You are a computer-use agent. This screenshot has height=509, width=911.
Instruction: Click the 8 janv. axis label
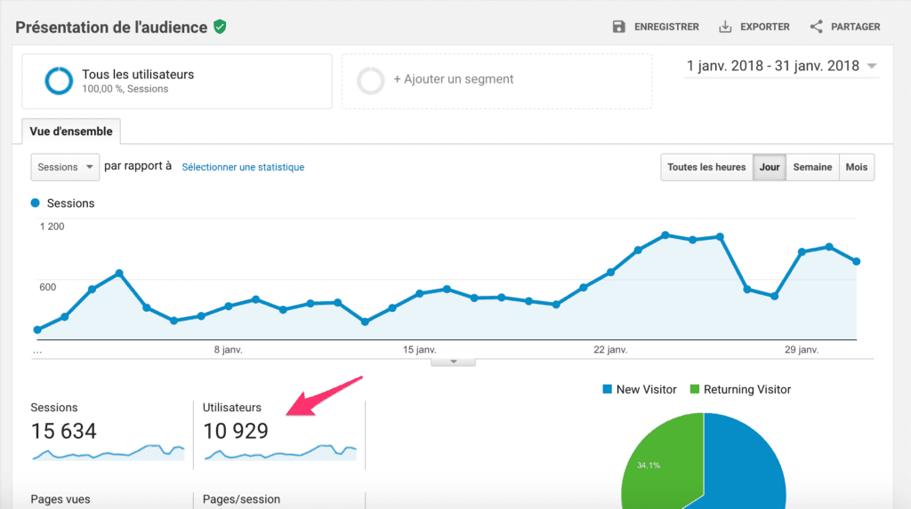(x=229, y=350)
